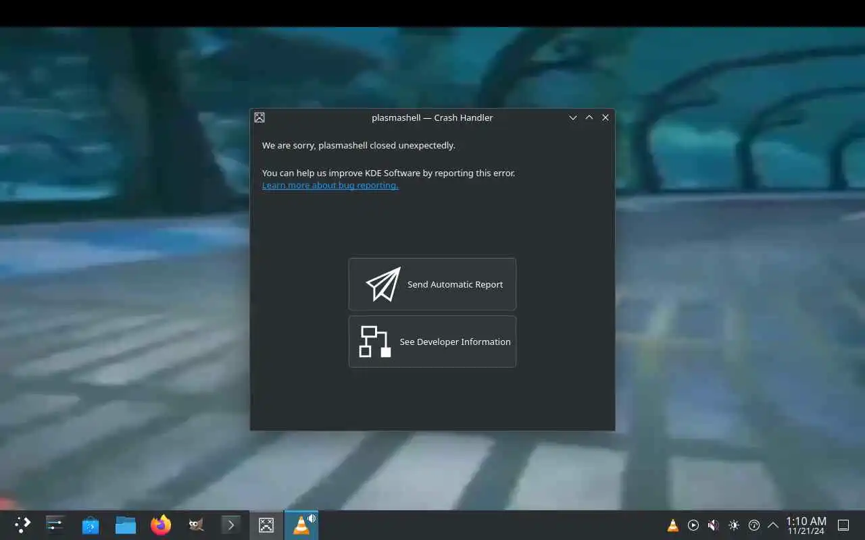Launch Firefox from the taskbar
865x540 pixels.
pyautogui.click(x=161, y=525)
